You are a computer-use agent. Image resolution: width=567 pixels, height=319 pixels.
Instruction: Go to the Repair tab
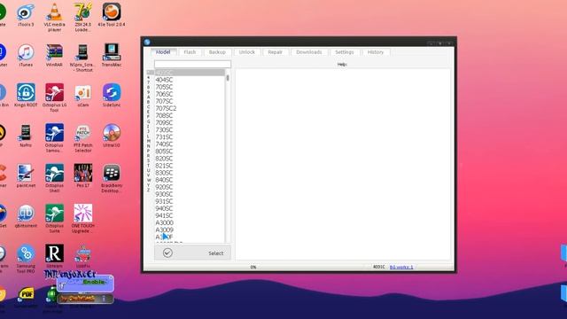click(x=276, y=52)
